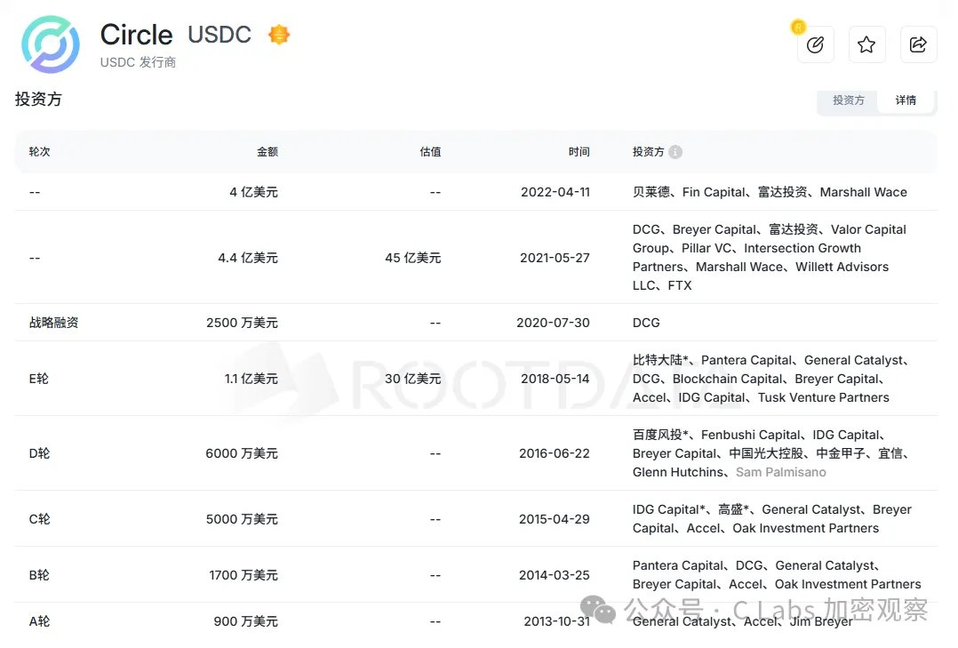Open investor Fin Capital in 2022 row
This screenshot has width=958, height=648.
[x=714, y=193]
